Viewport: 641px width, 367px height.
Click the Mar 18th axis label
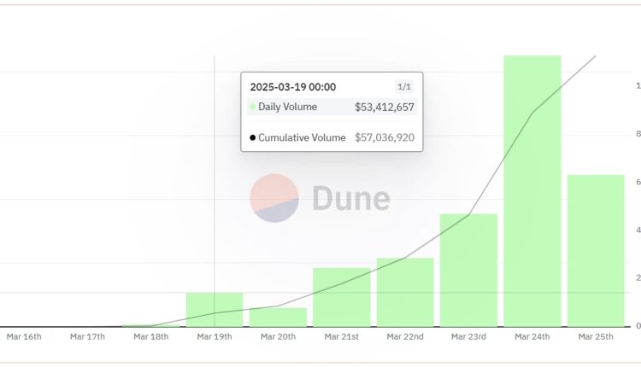coord(151,336)
